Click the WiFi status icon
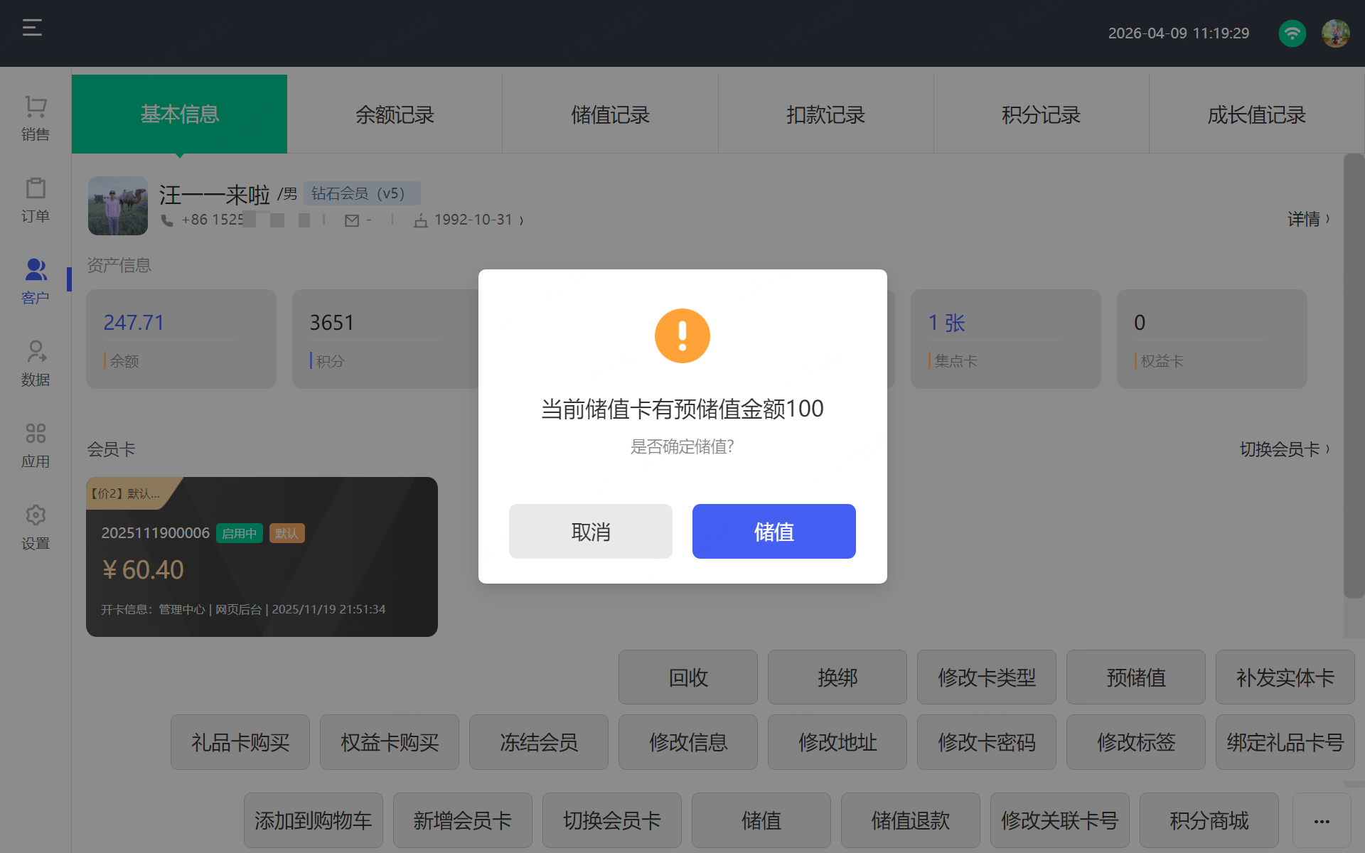 coord(1292,33)
